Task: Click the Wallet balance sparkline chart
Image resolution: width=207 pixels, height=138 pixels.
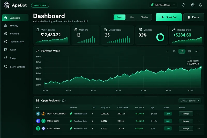Action: (x=52, y=40)
